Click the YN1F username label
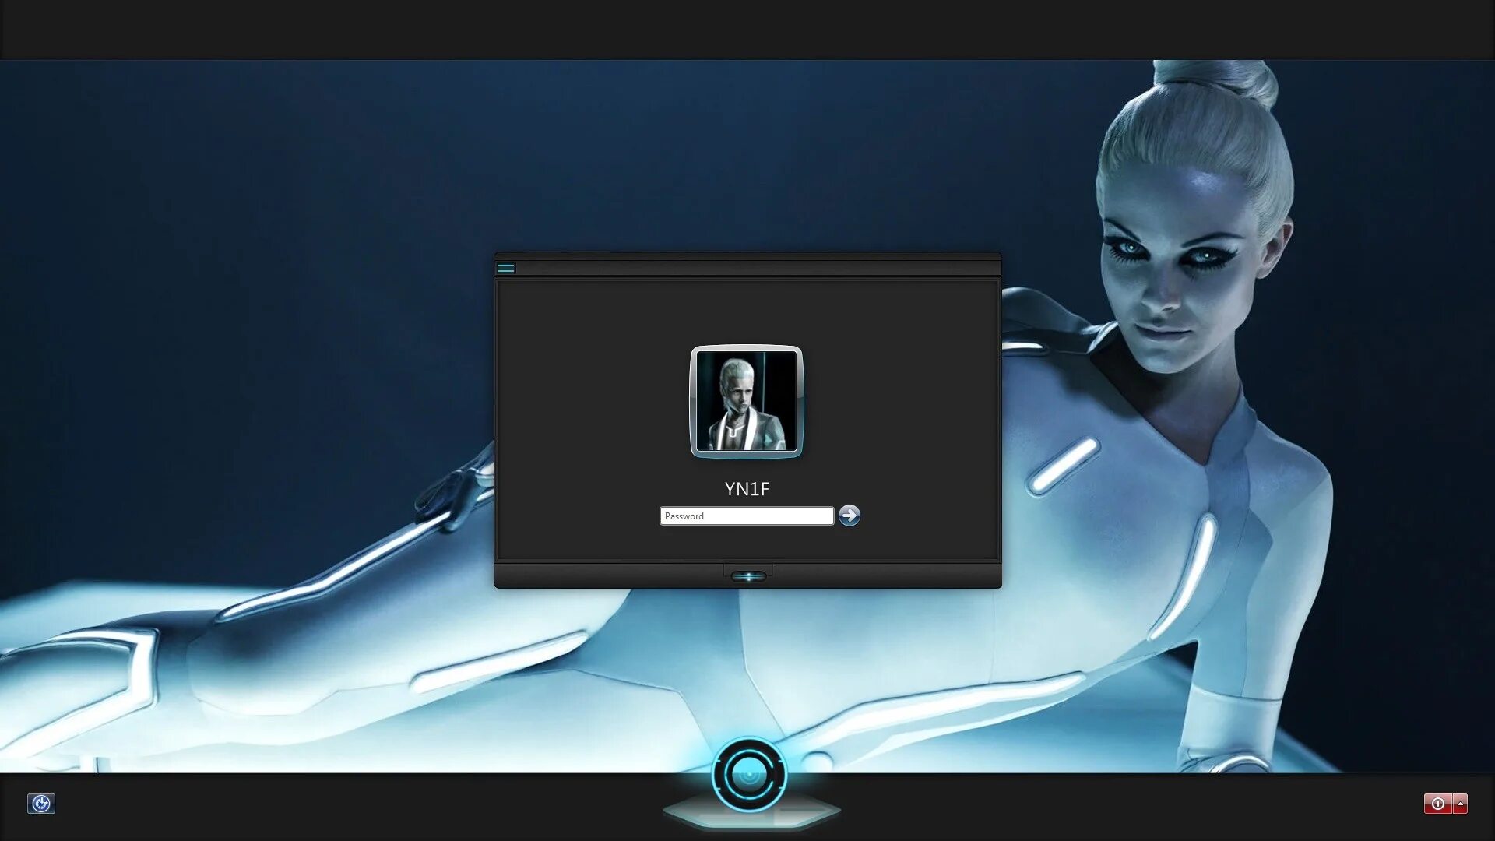Image resolution: width=1495 pixels, height=841 pixels. [x=747, y=489]
